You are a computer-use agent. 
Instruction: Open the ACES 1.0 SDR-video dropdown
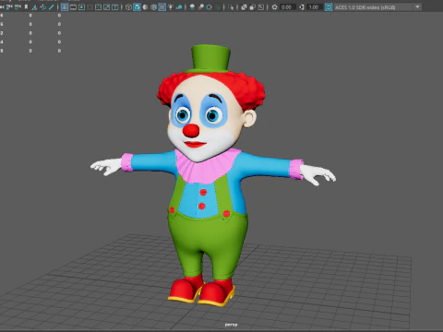(377, 7)
